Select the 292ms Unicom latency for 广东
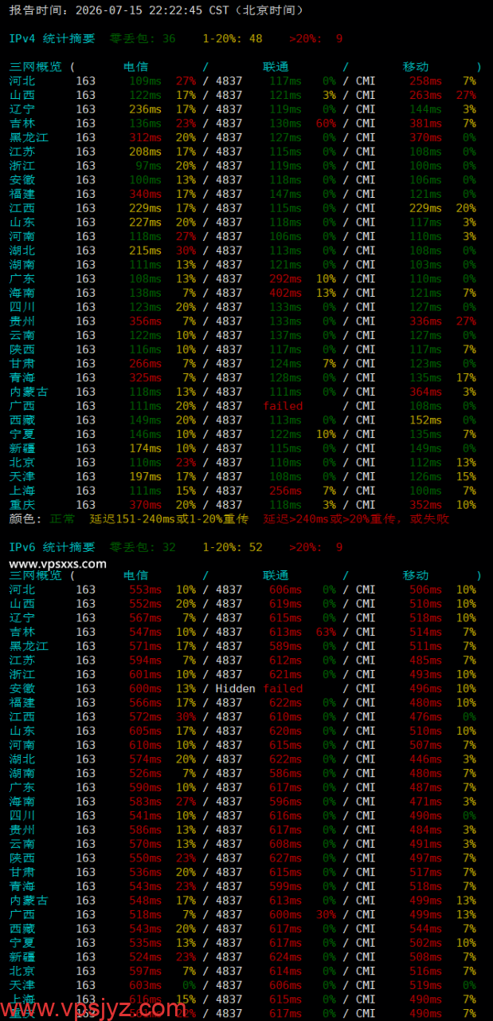 point(286,278)
